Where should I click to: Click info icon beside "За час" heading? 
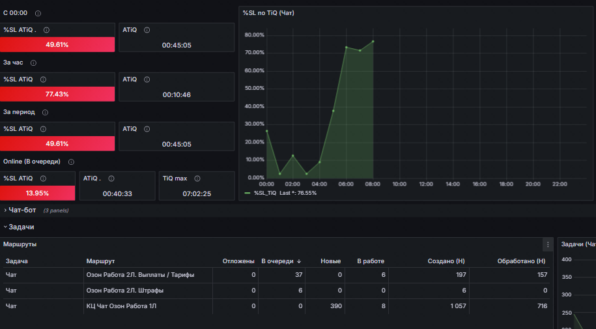pos(33,63)
